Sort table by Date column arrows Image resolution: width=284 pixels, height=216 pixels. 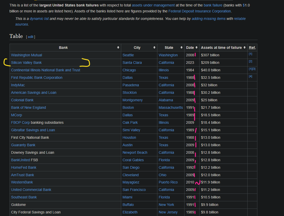(x=196, y=48)
